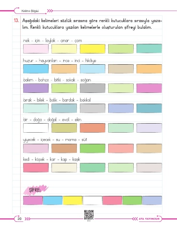Click the triple chevron beside Kelime Bilgisi
177x230 pixels.
pyautogui.click(x=50, y=11)
